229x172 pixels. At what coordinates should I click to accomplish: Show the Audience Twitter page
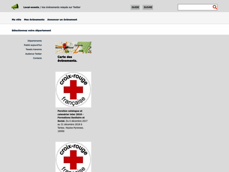34,54
